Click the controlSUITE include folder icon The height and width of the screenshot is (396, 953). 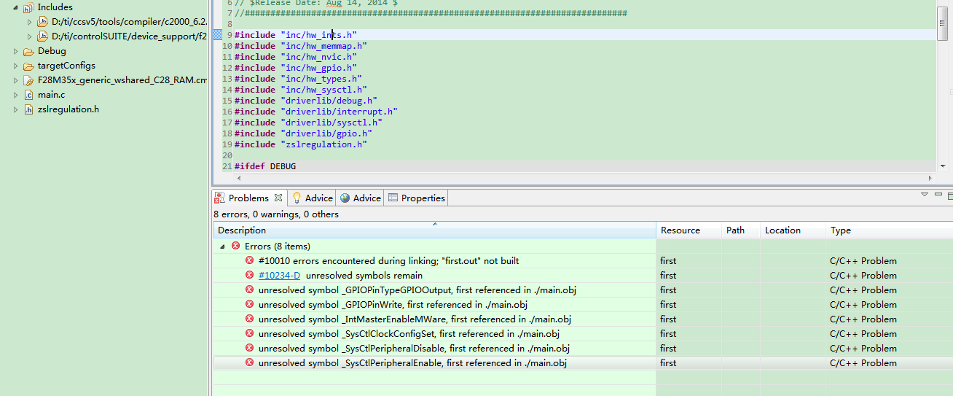(42, 36)
